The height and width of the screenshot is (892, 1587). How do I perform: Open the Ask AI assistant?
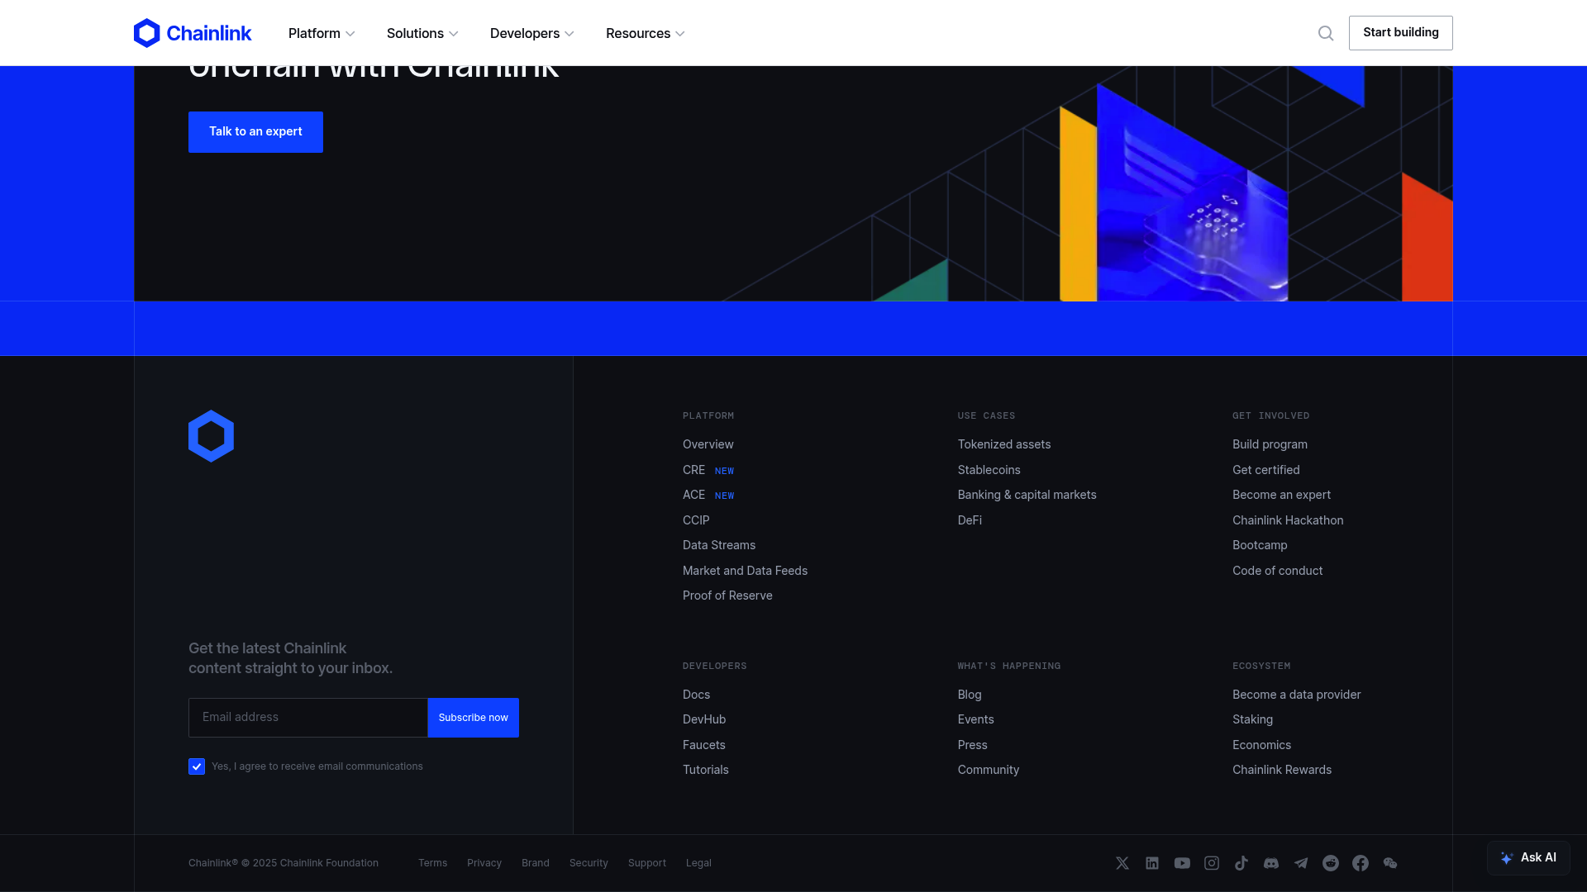pyautogui.click(x=1528, y=858)
